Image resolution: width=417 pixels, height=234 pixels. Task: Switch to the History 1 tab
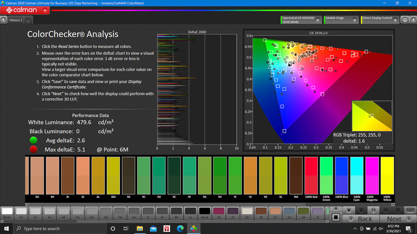(16, 20)
